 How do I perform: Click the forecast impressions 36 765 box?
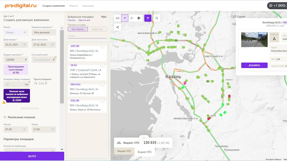16,70
